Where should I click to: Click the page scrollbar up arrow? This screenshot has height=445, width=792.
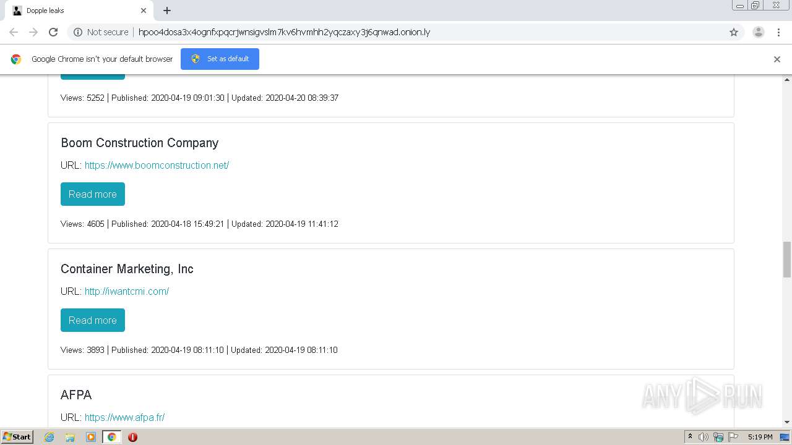click(x=787, y=80)
